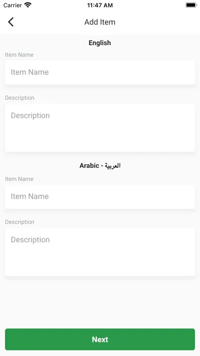Click the Description label under Arabic
200x356 pixels.
pyautogui.click(x=20, y=222)
